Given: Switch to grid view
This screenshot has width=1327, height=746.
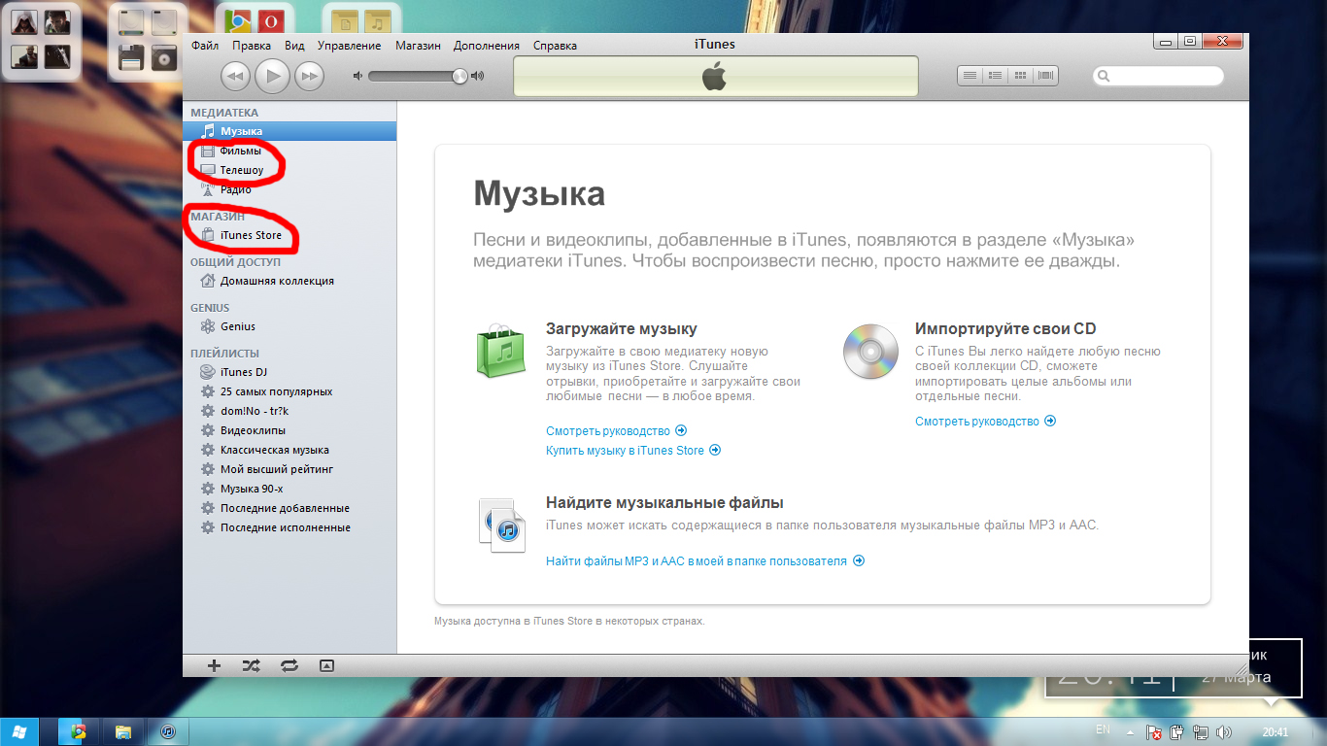Looking at the screenshot, I should pos(1020,76).
